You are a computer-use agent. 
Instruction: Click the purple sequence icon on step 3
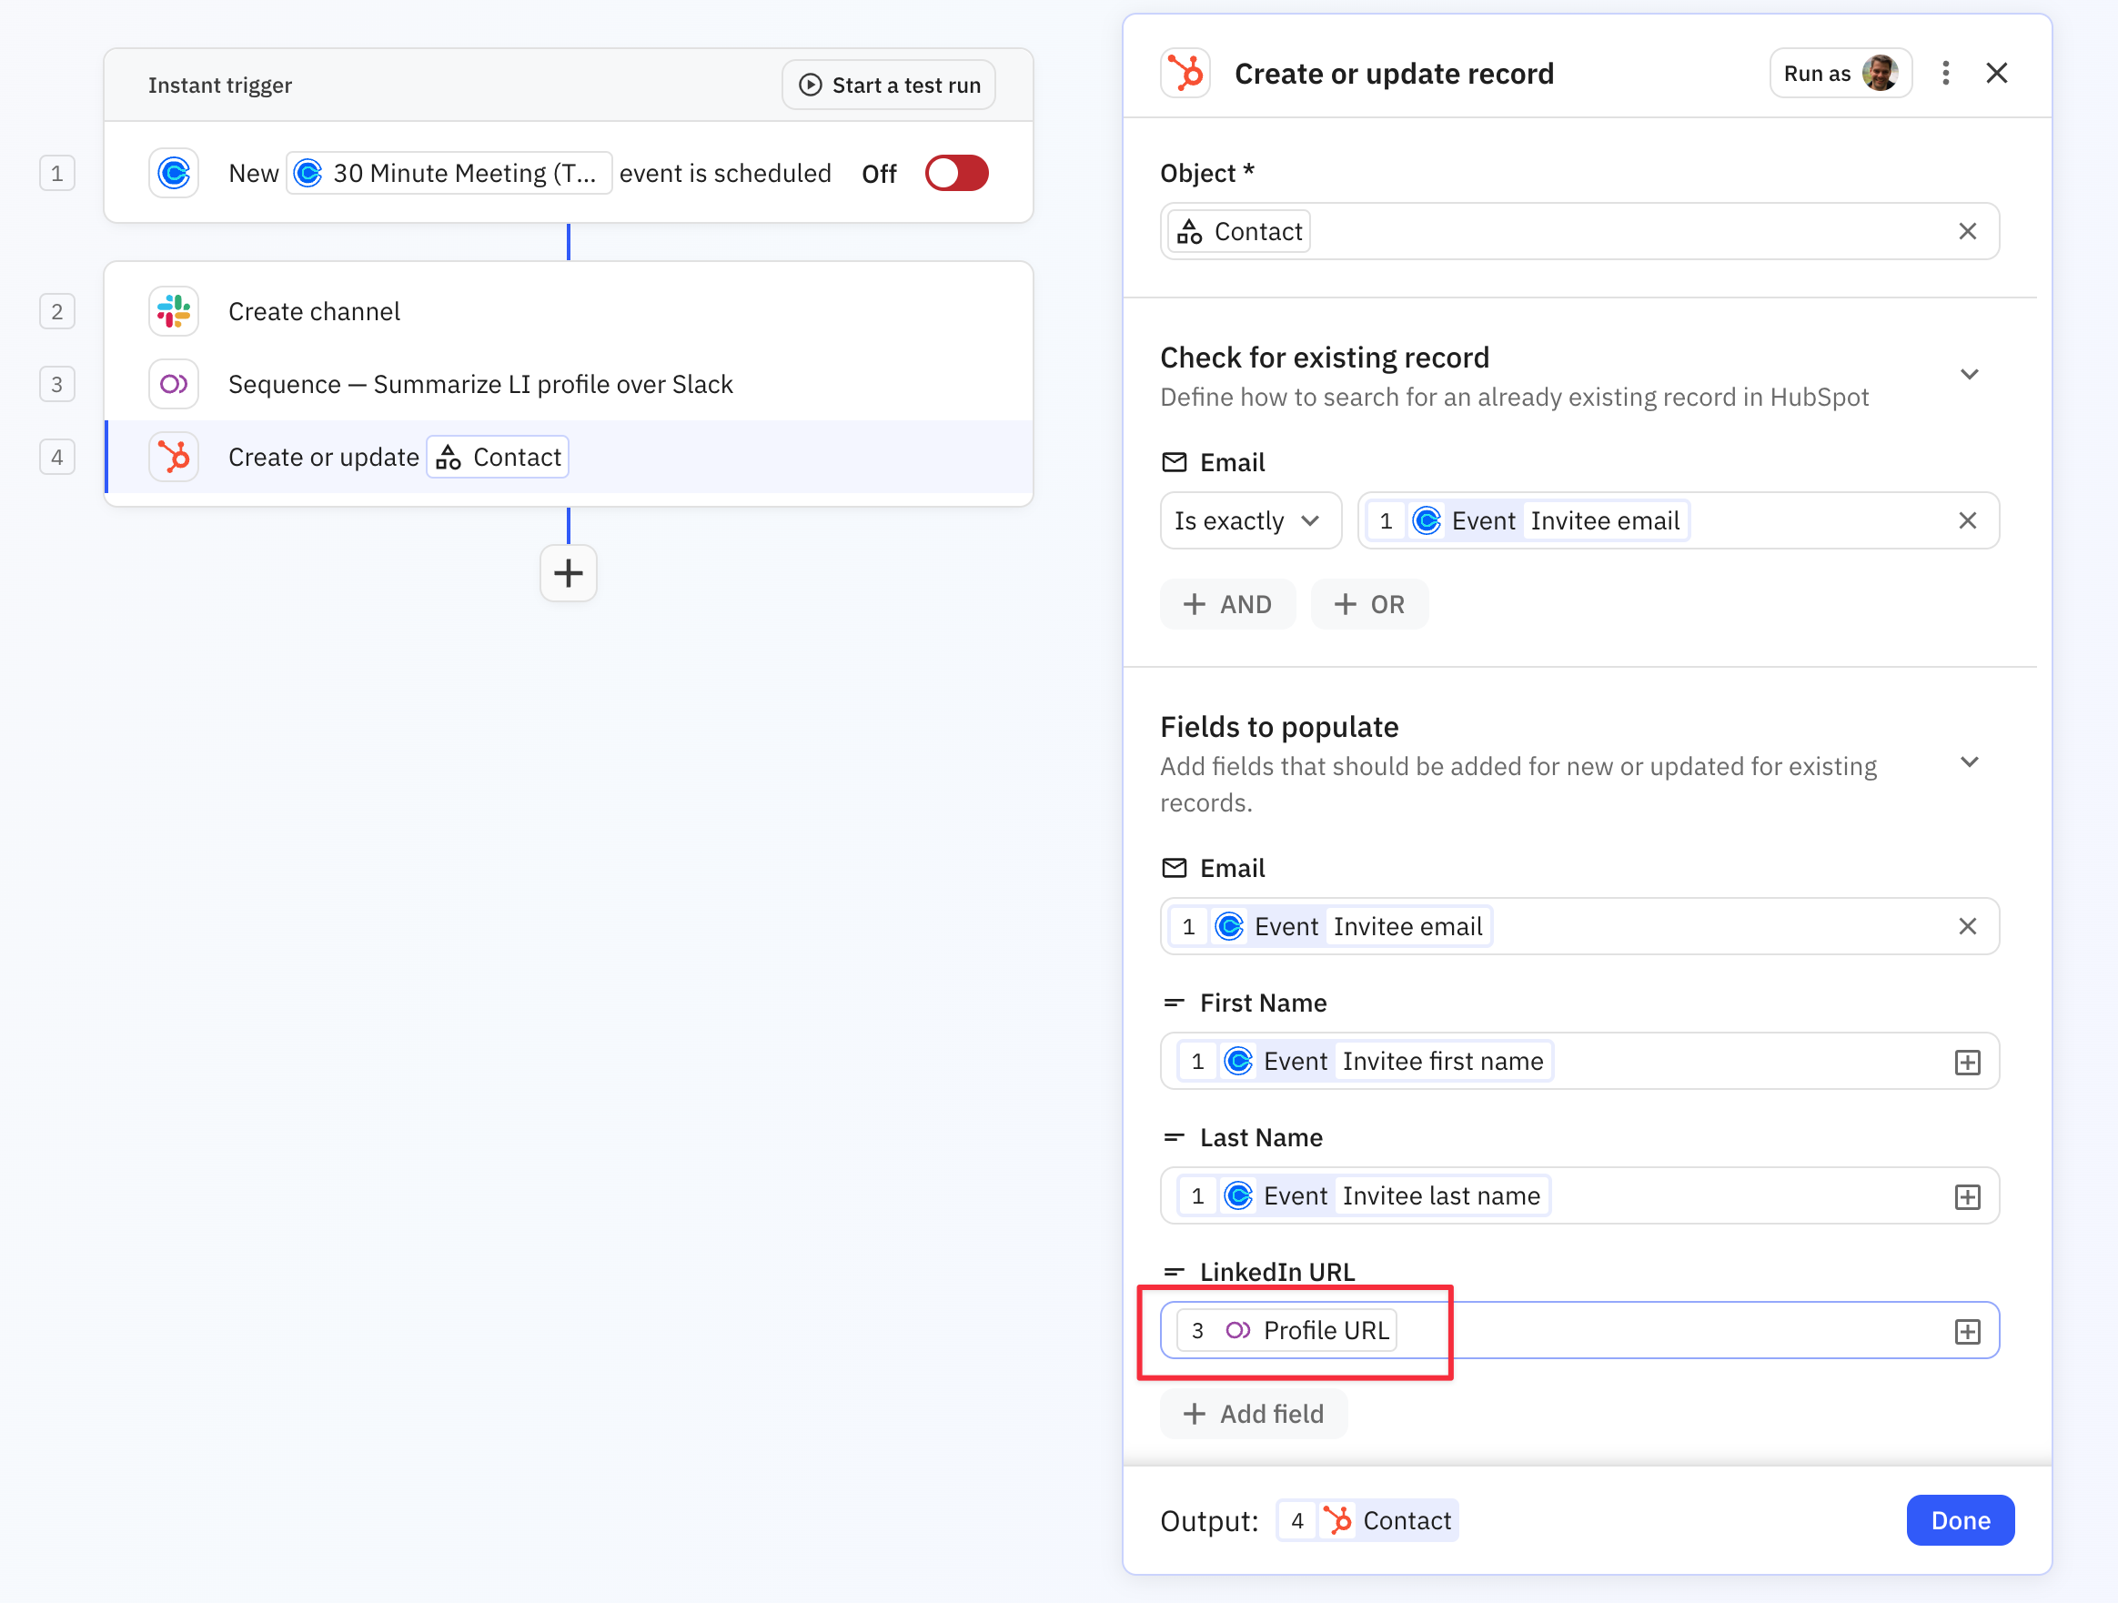173,383
